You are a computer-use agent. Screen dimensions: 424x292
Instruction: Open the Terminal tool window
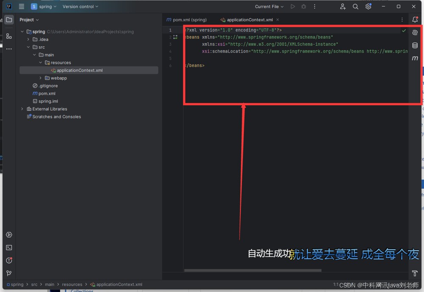pos(9,247)
